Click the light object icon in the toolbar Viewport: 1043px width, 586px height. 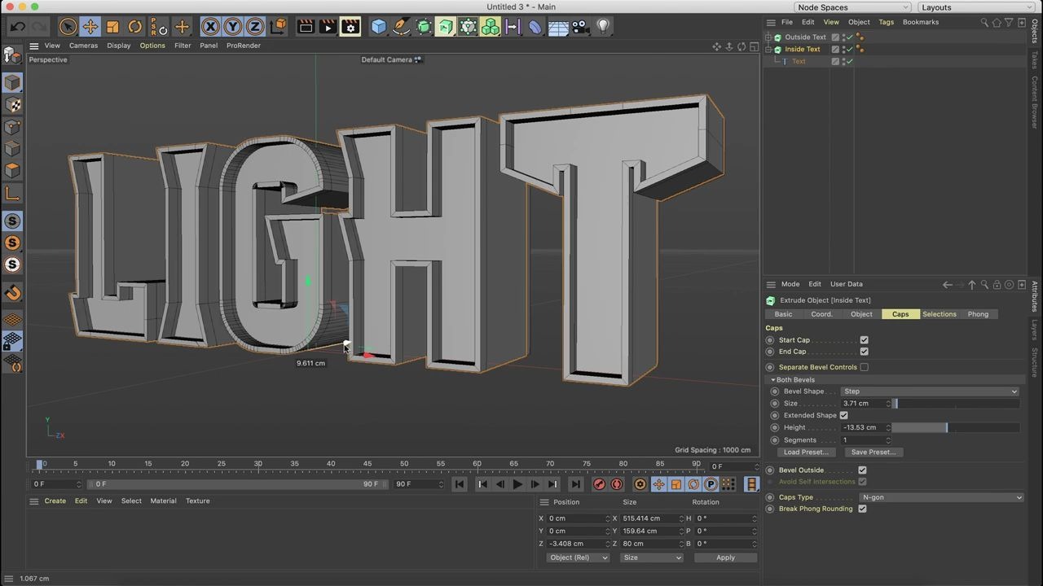pos(602,27)
